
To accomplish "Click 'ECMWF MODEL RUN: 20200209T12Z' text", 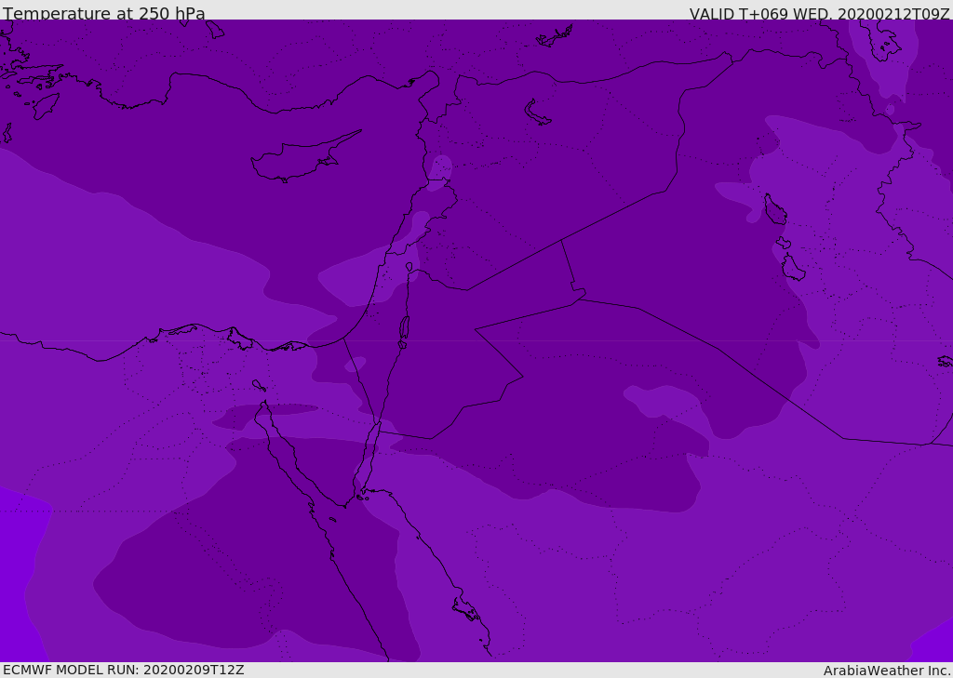I will point(124,670).
